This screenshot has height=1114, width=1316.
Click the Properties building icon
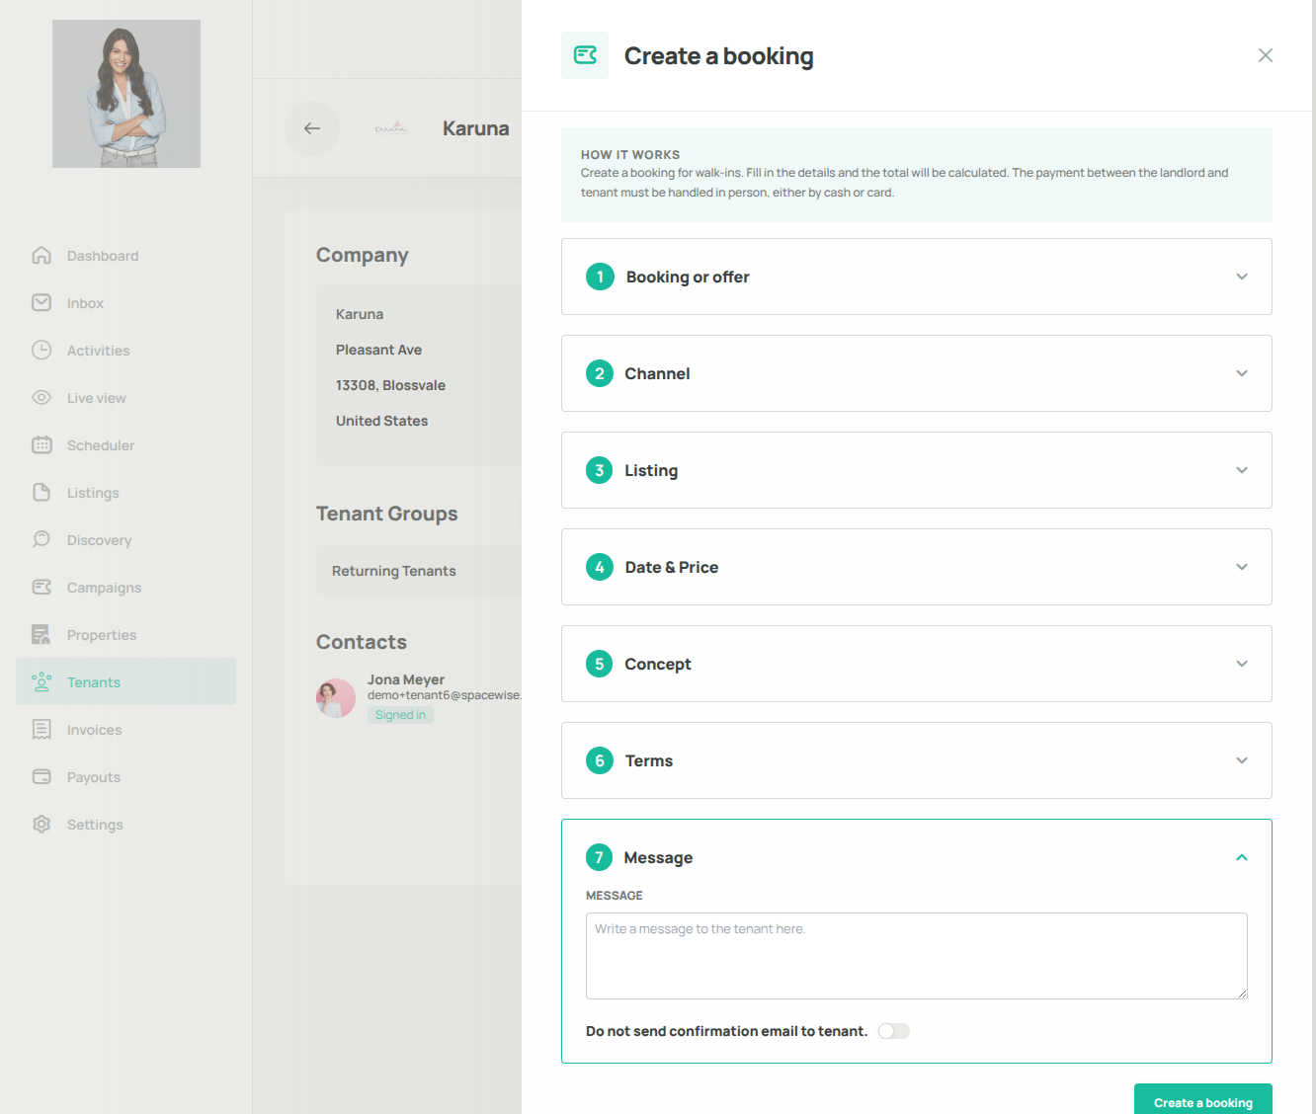point(41,635)
